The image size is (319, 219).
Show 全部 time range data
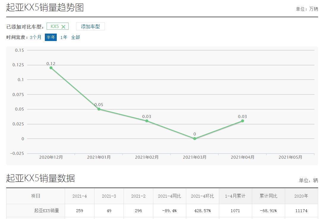click(75, 37)
